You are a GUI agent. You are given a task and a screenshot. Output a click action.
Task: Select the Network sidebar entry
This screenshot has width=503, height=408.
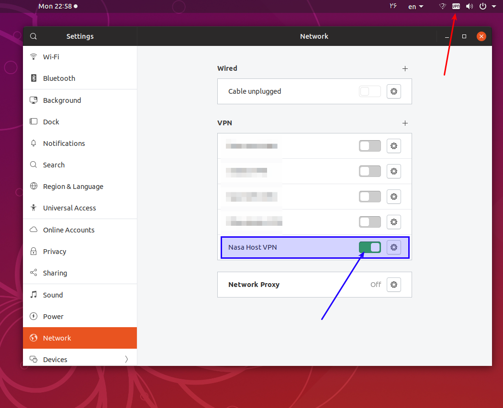pyautogui.click(x=80, y=338)
